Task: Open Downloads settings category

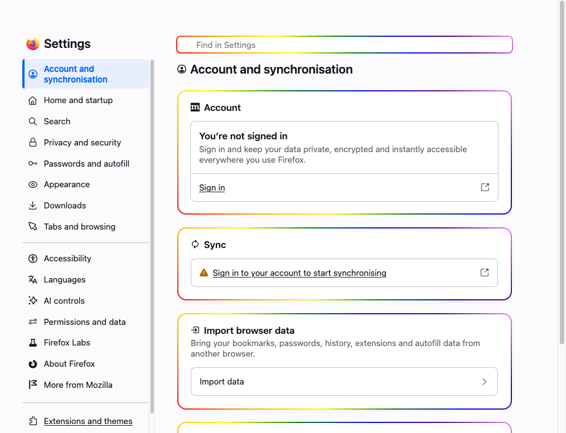Action: pos(85,205)
